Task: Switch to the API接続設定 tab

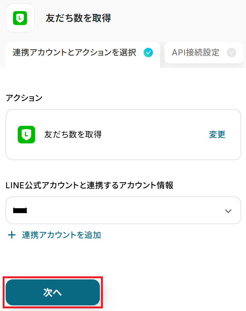Action: (196, 53)
